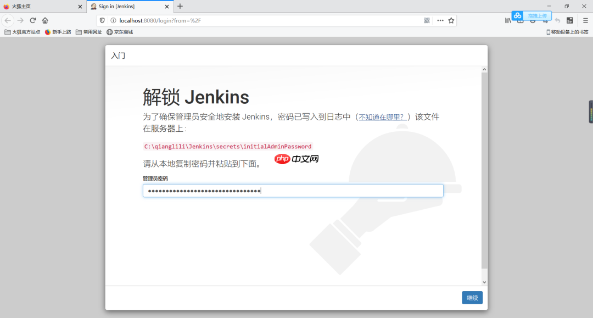Click the 不知道在哪里? link
This screenshot has height=318, width=593.
[x=383, y=116]
